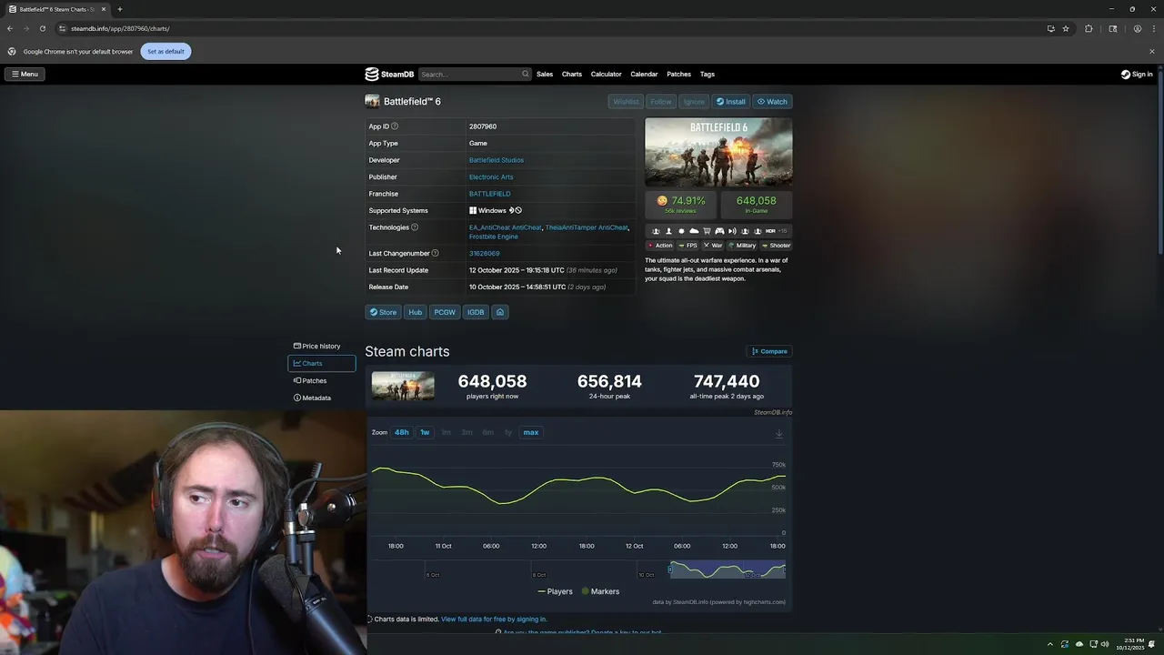Select Charts sidebar tab

pyautogui.click(x=322, y=364)
